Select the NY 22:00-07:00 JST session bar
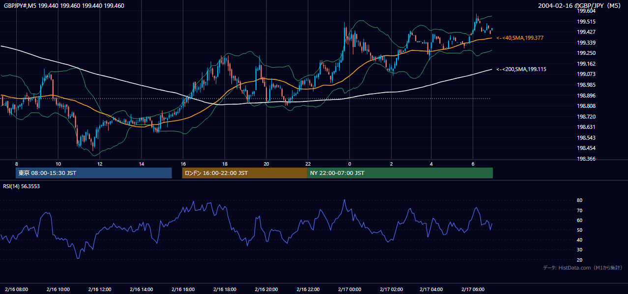628x294 pixels. pyautogui.click(x=400, y=173)
